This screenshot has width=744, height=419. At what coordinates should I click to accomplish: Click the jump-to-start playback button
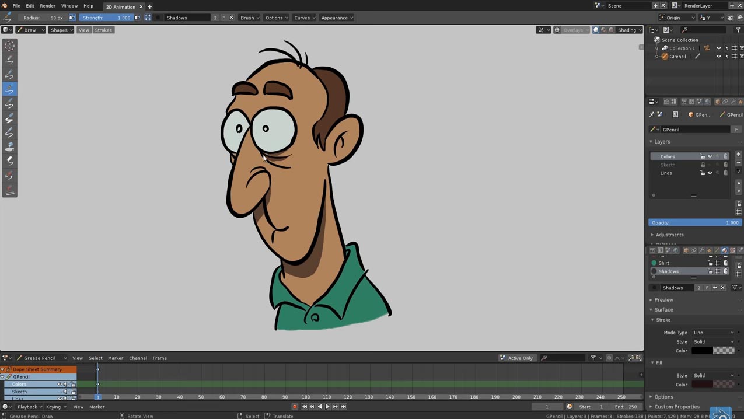[x=304, y=407]
